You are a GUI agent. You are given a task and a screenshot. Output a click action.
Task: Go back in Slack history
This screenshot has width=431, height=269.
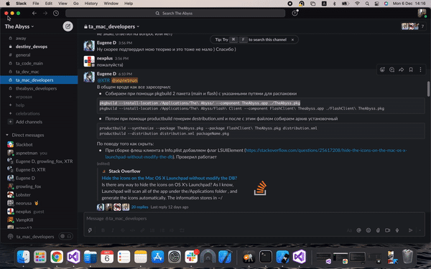[x=34, y=13]
